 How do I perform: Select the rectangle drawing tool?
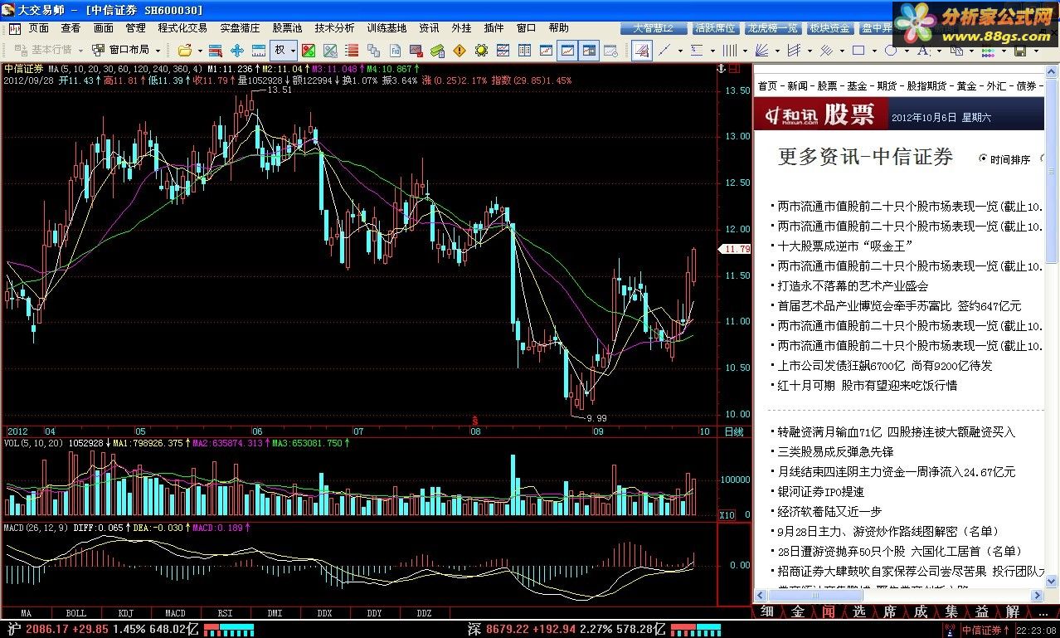click(x=858, y=51)
